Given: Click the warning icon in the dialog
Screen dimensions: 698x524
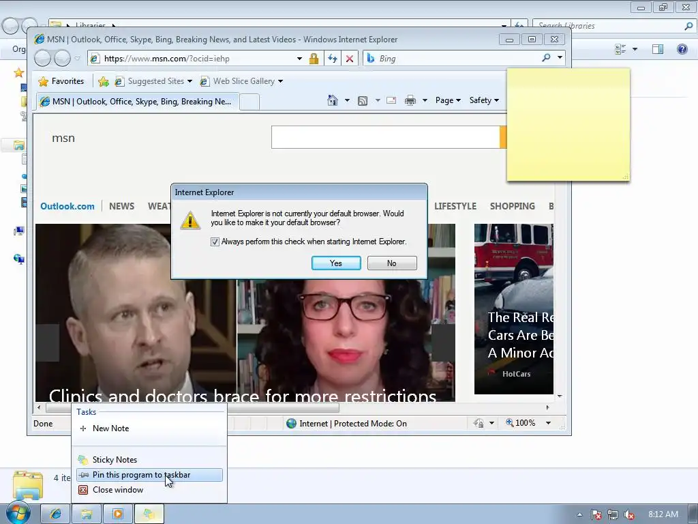Looking at the screenshot, I should (190, 220).
